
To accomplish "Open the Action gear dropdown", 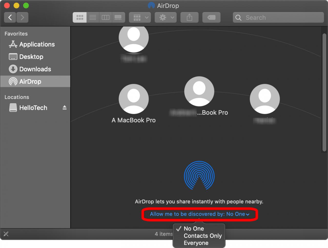I will pyautogui.click(x=165, y=17).
